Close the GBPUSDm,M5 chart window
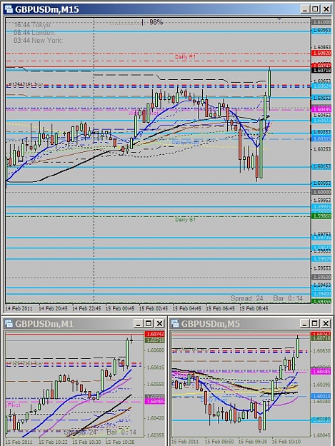Screen dimensions: 335x446 point(326,323)
